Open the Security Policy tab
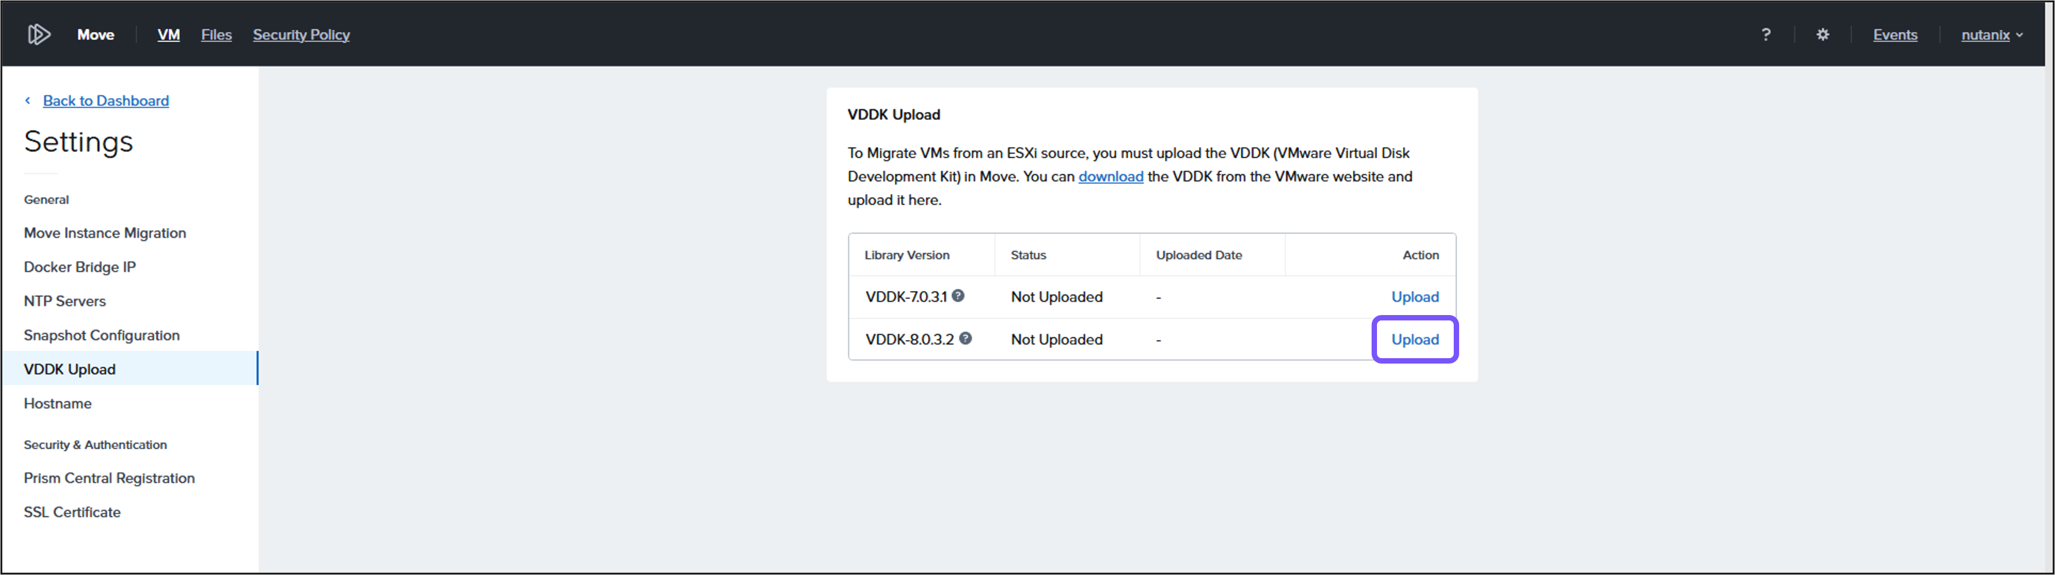The image size is (2055, 575). pos(301,34)
